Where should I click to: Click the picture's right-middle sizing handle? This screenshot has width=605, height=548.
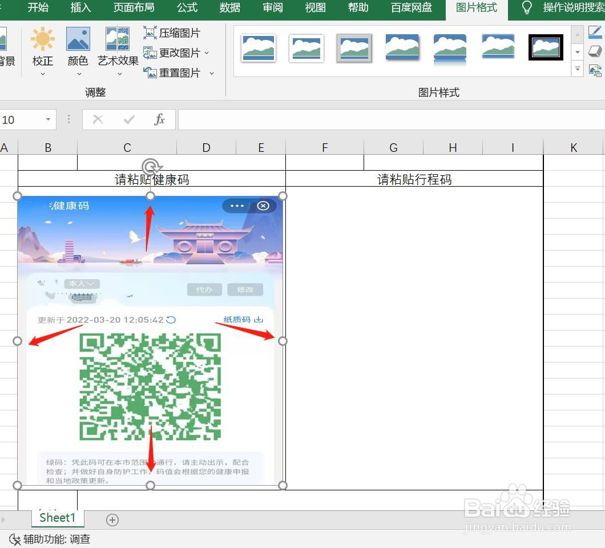click(283, 341)
